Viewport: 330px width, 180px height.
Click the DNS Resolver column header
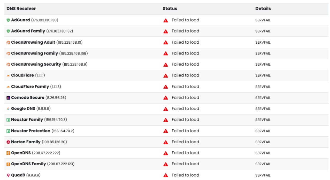(x=21, y=9)
